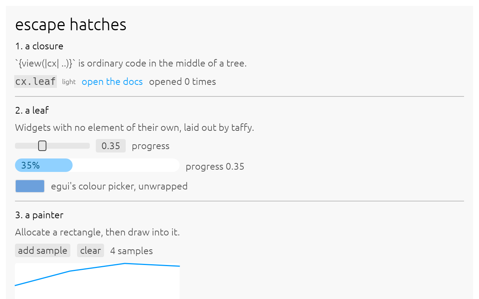This screenshot has width=479, height=299.
Task: Click the 'escape hatches' page heading
Action: (71, 25)
